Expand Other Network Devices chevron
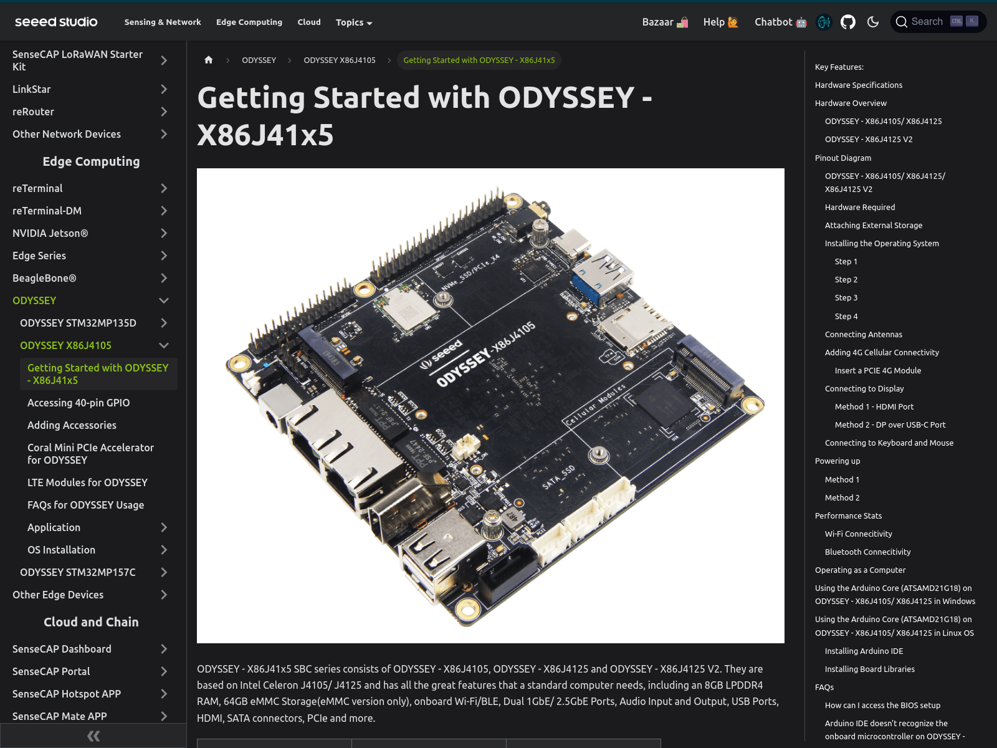Viewport: 997px width, 748px height. coord(164,134)
